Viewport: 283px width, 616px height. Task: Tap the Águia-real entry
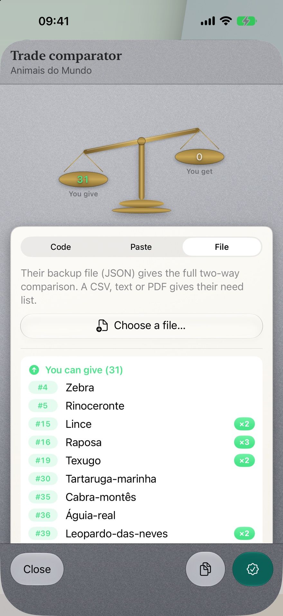141,515
